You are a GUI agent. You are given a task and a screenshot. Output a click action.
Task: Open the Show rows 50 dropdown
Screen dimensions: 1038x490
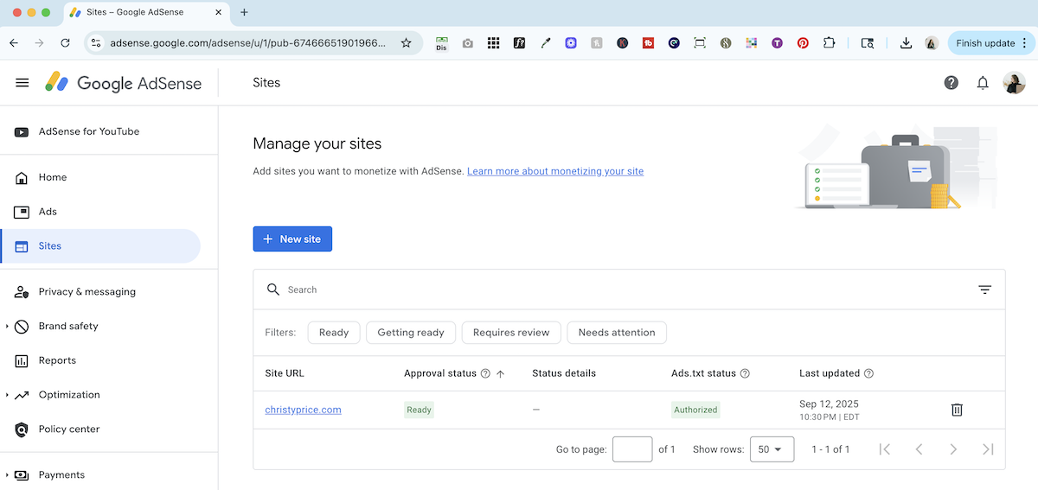pos(772,449)
